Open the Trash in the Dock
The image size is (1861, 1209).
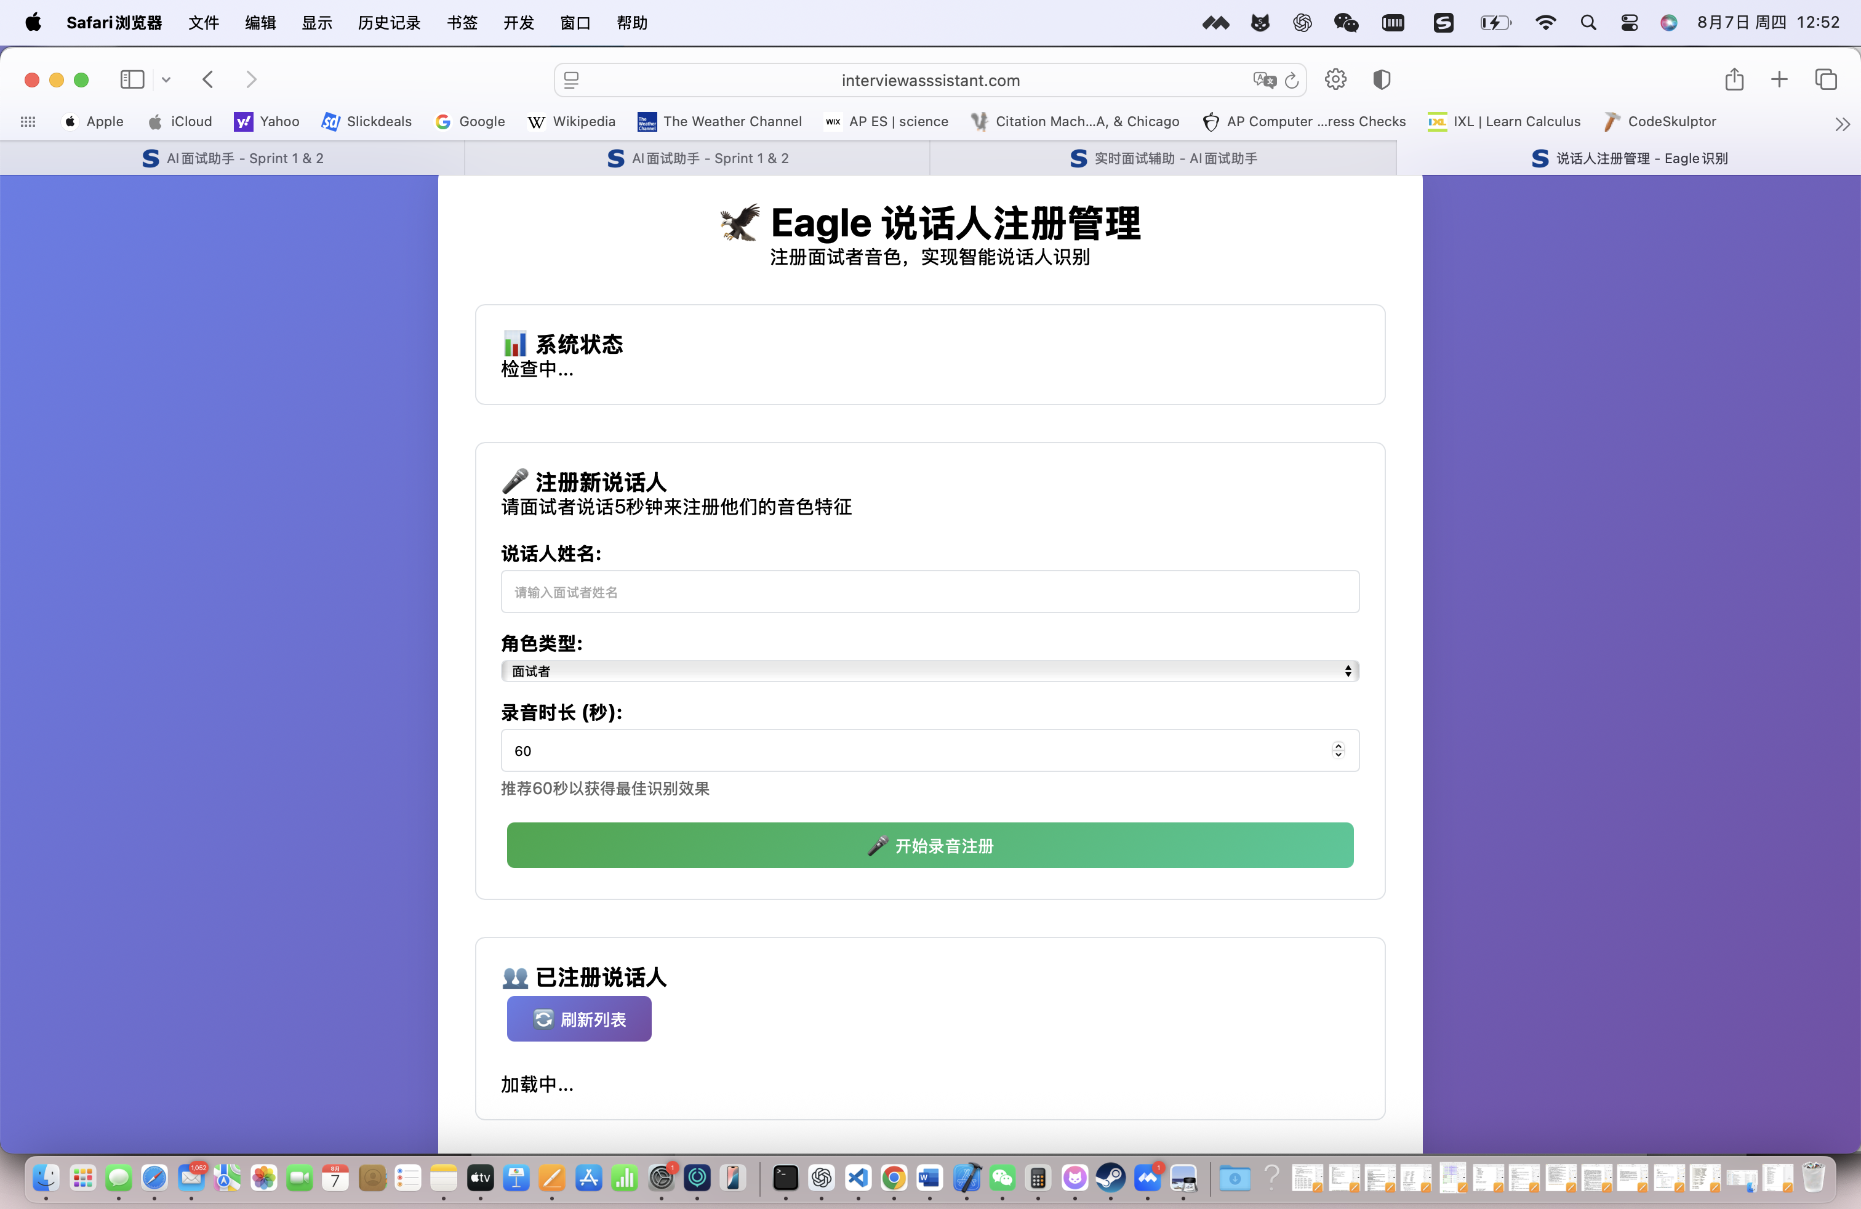coord(1813,1178)
